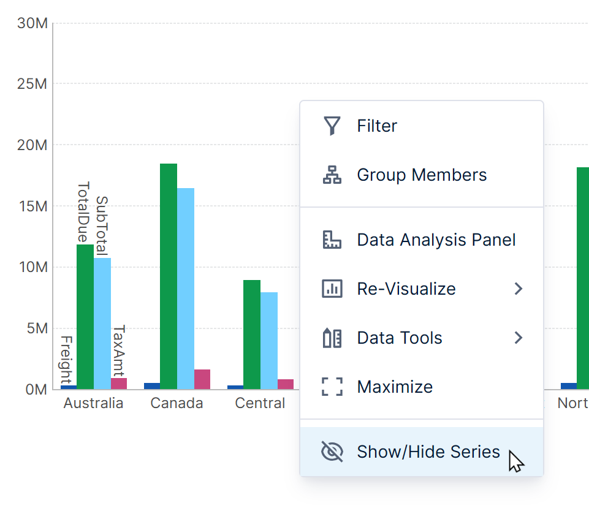Expand the Re-Visualize submenu arrow

pyautogui.click(x=519, y=289)
